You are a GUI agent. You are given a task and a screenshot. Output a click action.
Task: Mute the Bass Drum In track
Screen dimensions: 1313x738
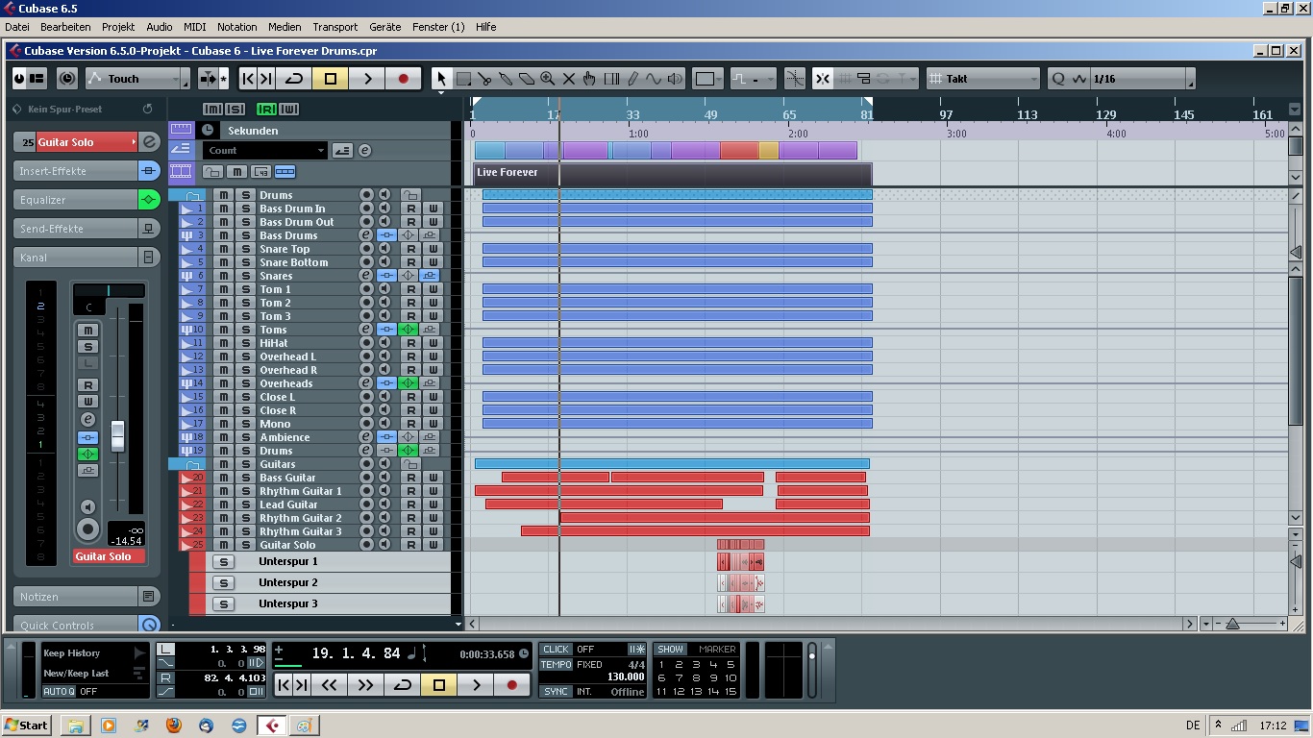[223, 209]
